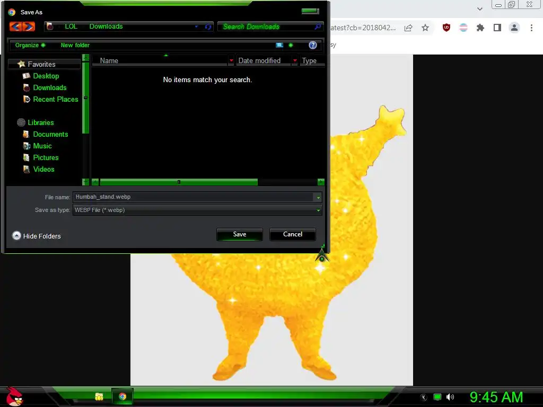Click the striped extension icon next to uBlock
This screenshot has height=407, width=543.
pos(463,28)
